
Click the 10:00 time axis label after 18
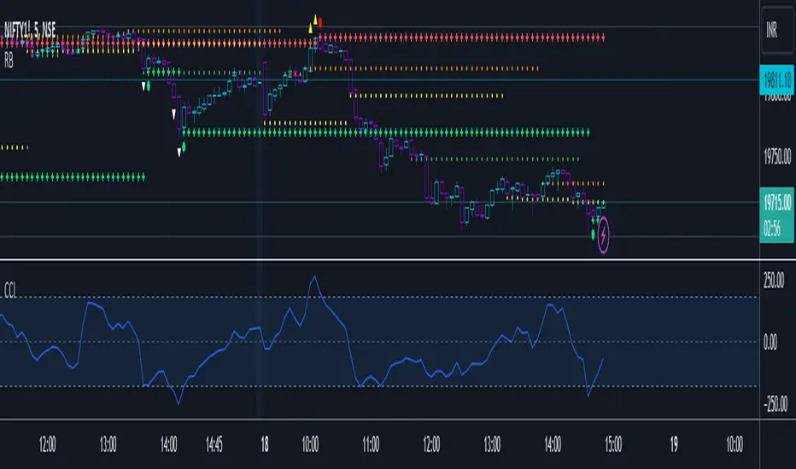[x=310, y=444]
